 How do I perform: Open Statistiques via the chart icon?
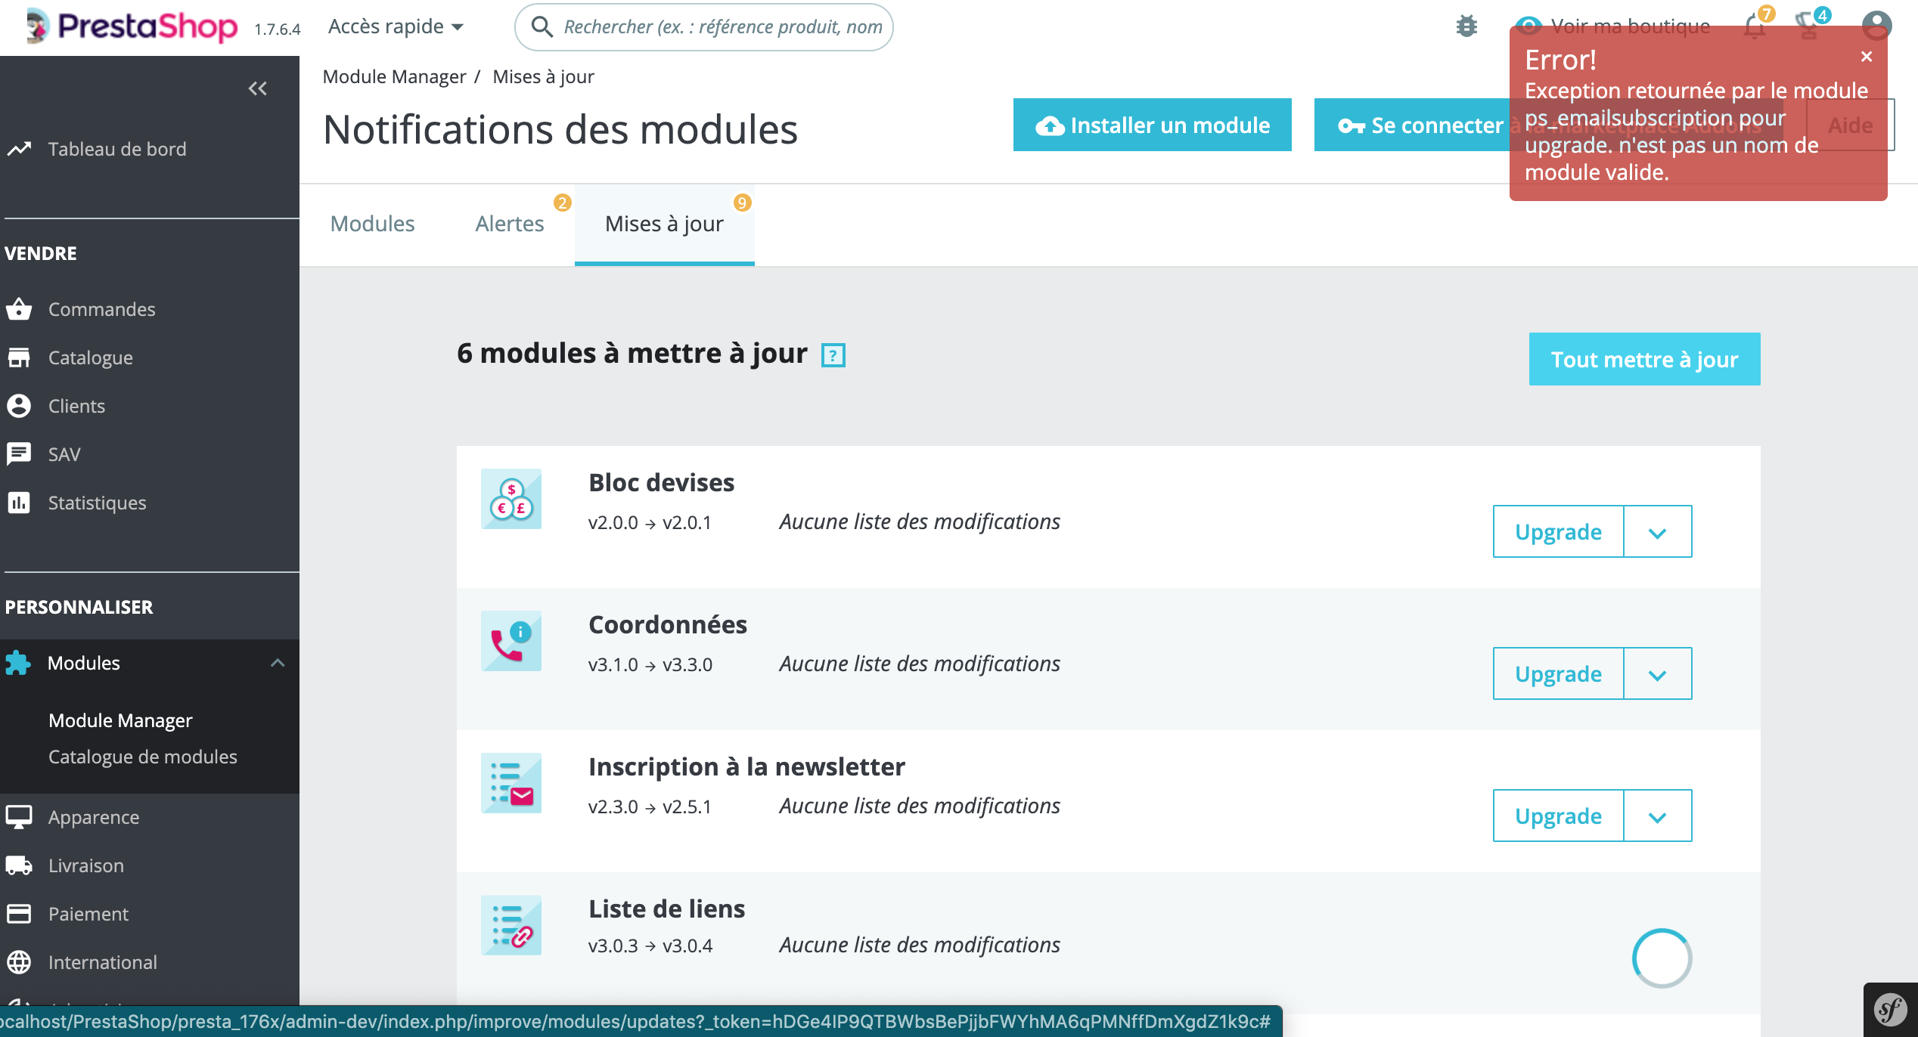coord(19,502)
